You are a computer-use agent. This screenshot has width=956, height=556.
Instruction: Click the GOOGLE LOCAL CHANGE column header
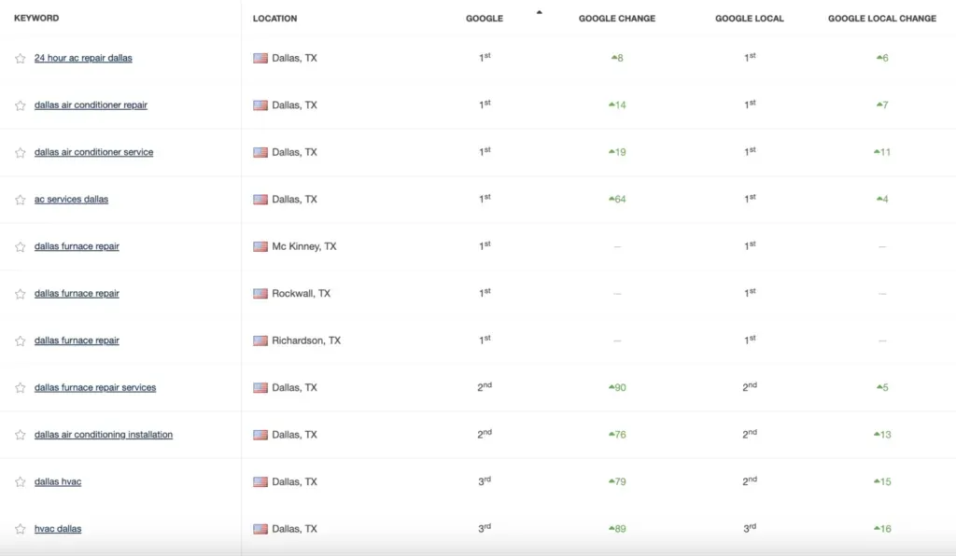[880, 17]
